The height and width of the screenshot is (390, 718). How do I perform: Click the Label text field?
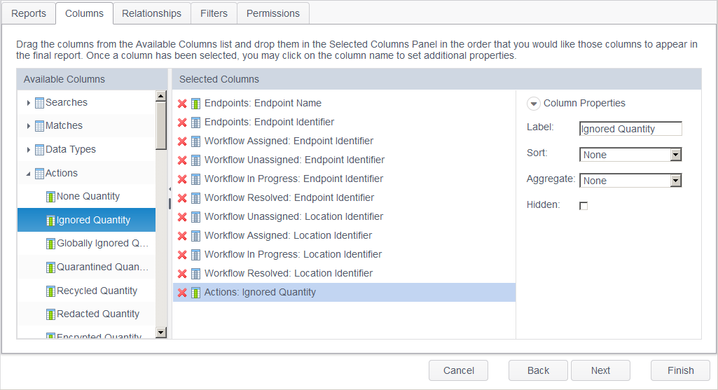[630, 129]
